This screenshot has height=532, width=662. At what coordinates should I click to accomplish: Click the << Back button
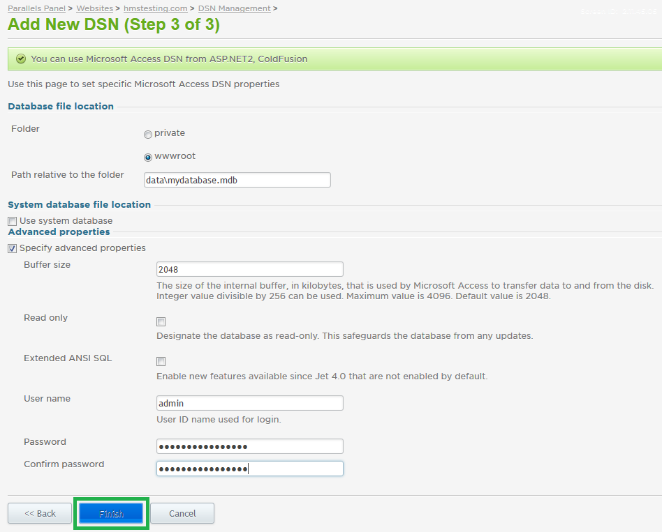(40, 513)
